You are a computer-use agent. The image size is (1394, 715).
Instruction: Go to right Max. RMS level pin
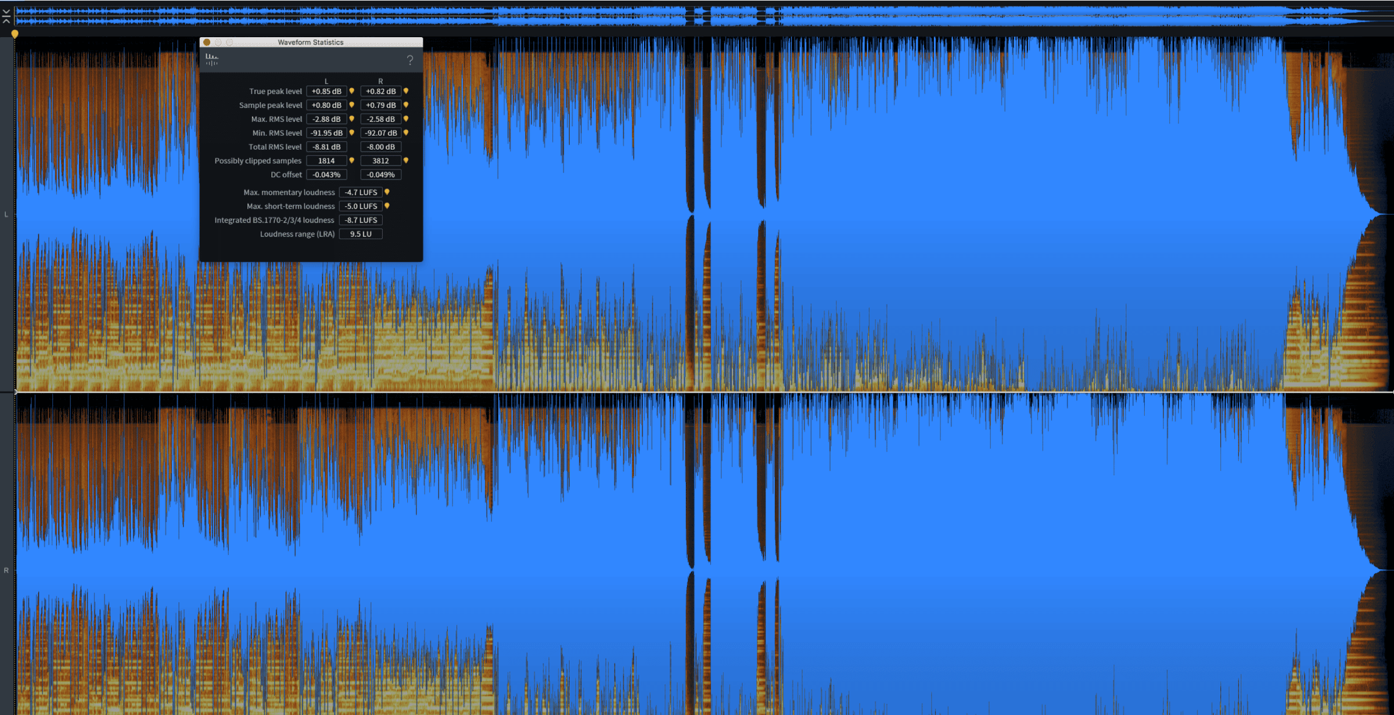[406, 118]
